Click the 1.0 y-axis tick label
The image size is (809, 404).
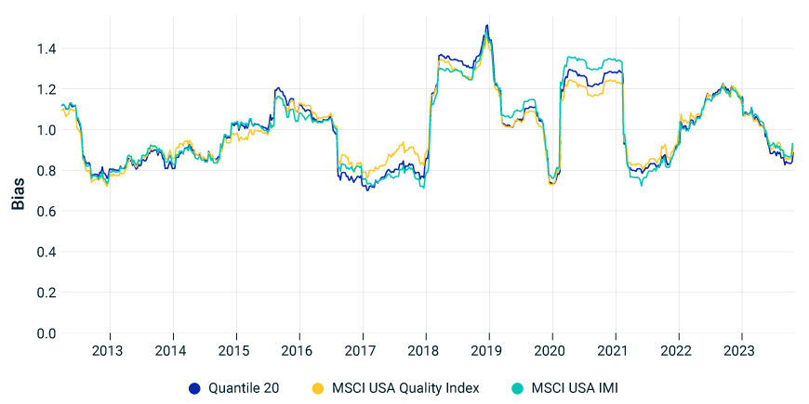click(46, 130)
